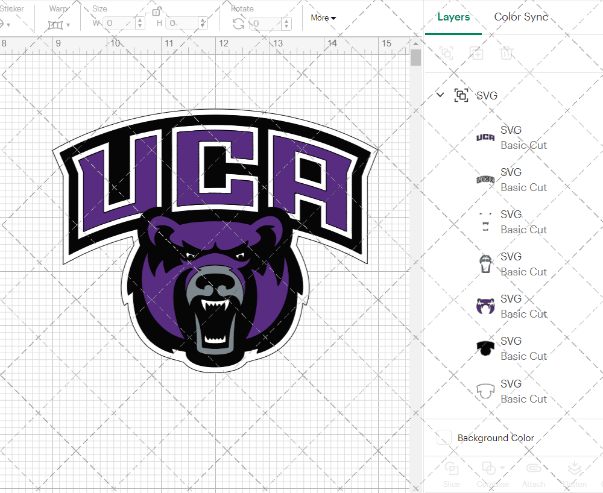Open the Background Color swatch

point(443,438)
